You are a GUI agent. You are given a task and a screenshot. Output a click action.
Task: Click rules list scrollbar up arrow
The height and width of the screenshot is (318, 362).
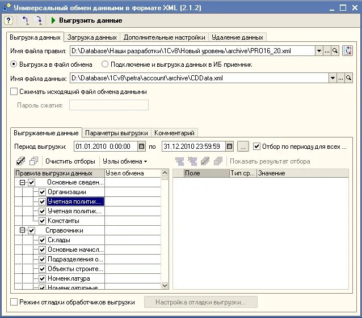click(x=165, y=173)
